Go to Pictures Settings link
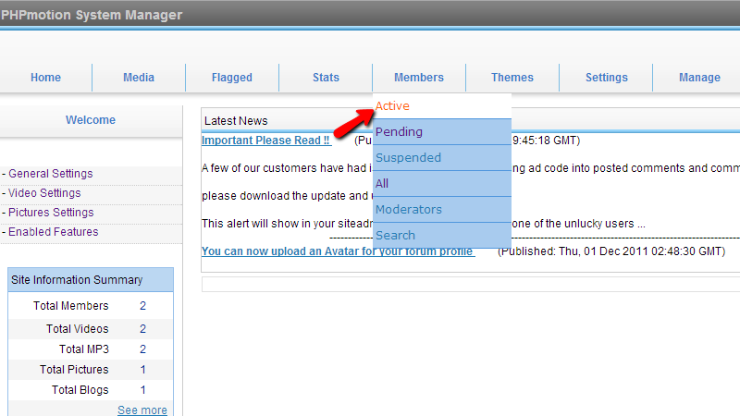Image resolution: width=740 pixels, height=416 pixels. (x=51, y=213)
